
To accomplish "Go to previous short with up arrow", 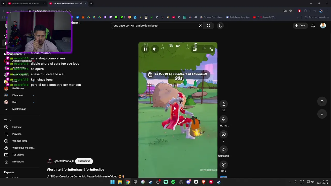I will click(x=322, y=102).
